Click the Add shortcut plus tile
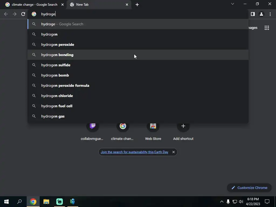Screen dimensions: 276x207 tap(183, 132)
